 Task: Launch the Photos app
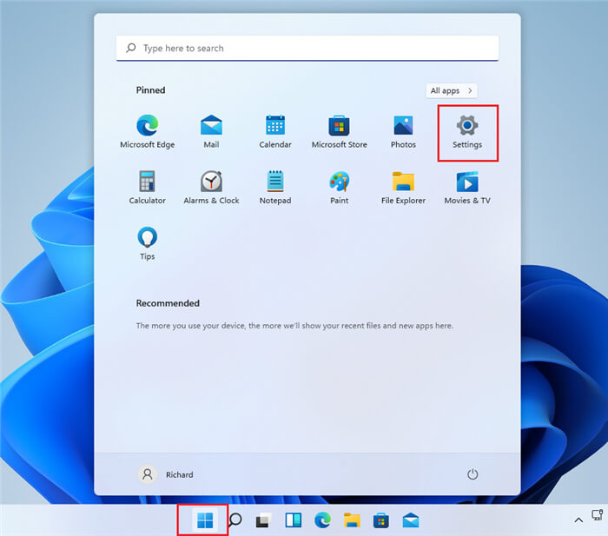[403, 131]
